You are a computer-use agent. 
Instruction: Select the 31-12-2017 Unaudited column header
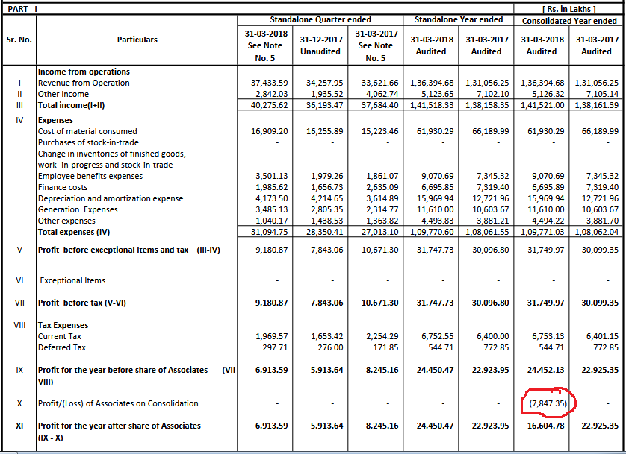point(320,45)
